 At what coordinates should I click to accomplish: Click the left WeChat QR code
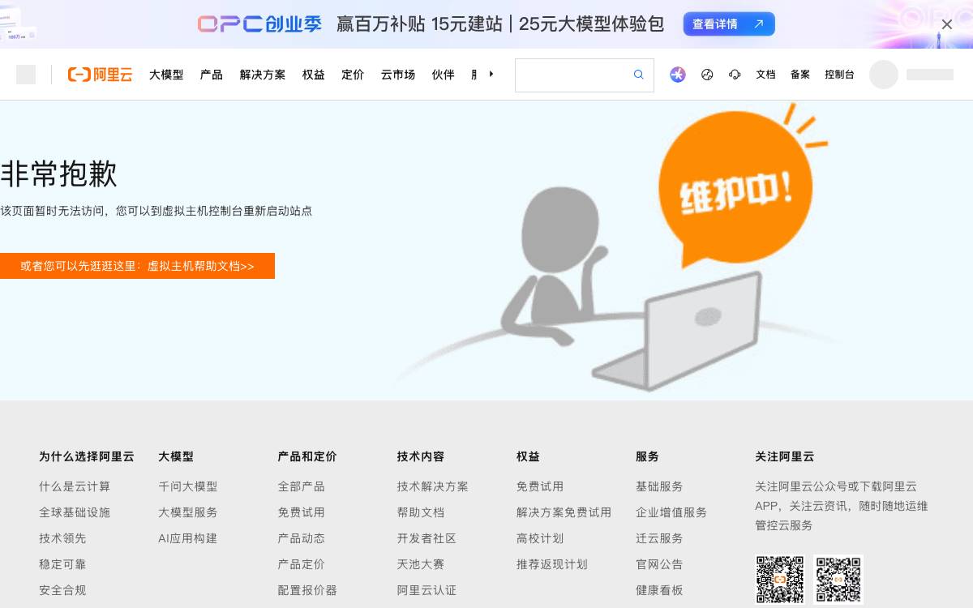(780, 580)
